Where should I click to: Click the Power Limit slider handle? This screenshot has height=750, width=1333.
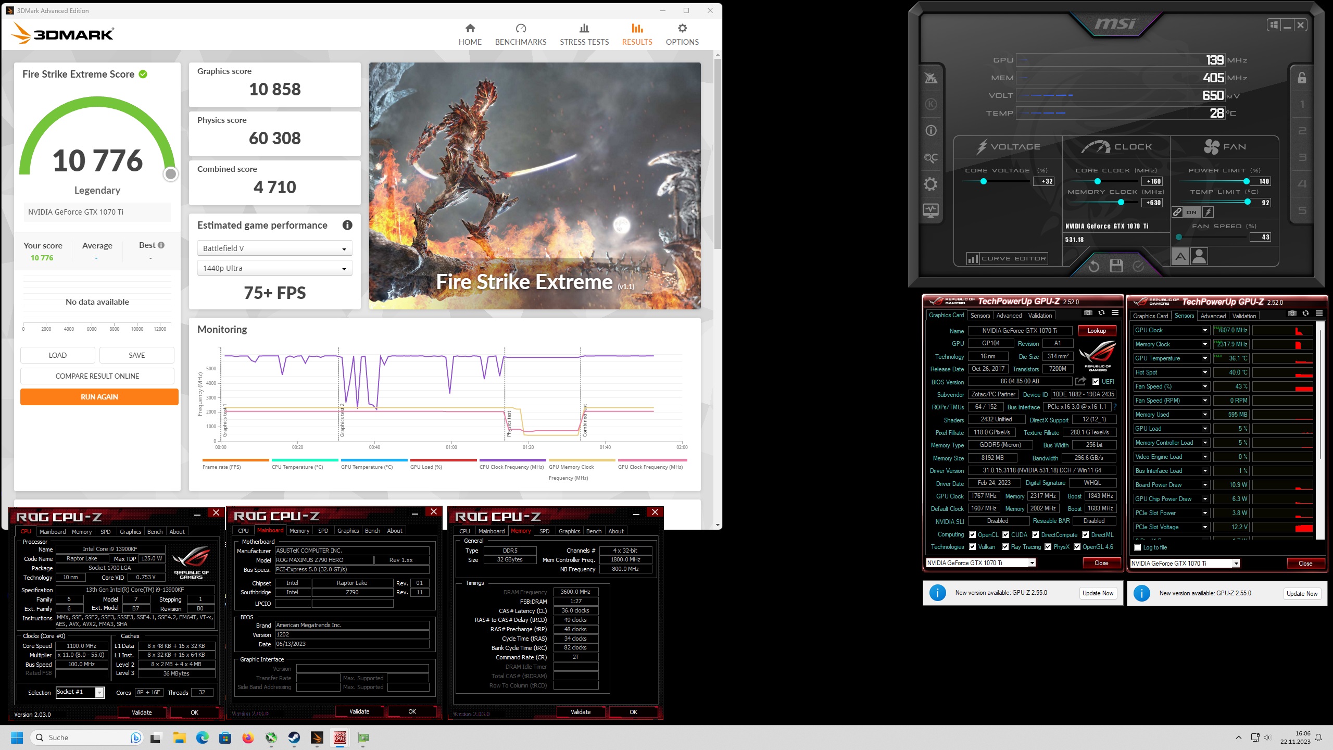(1246, 182)
